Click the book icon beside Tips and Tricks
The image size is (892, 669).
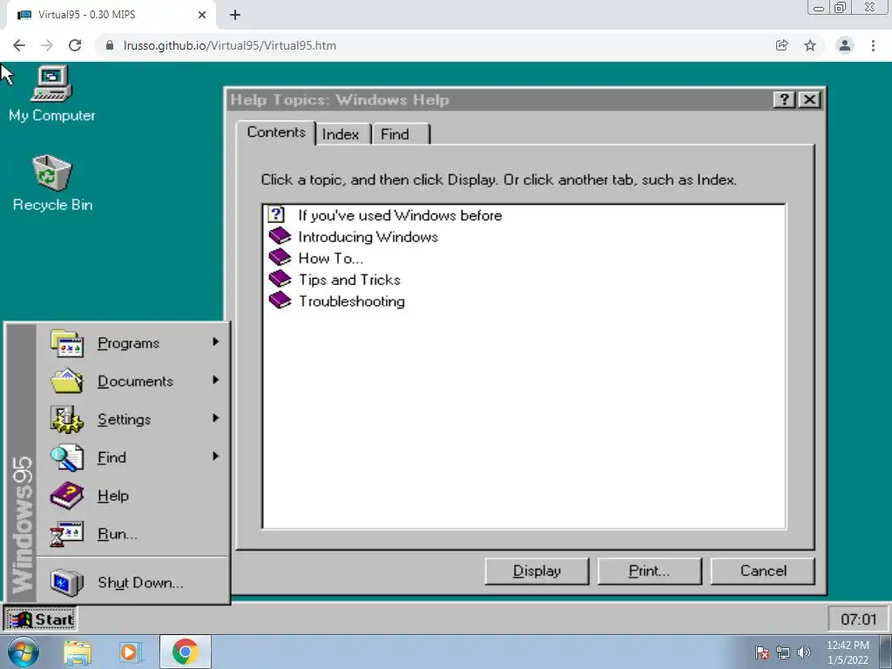click(x=280, y=279)
